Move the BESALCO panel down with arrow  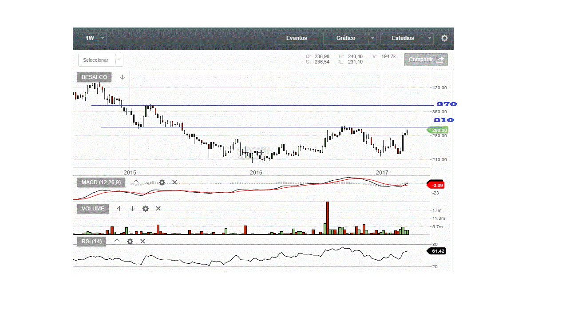(123, 77)
